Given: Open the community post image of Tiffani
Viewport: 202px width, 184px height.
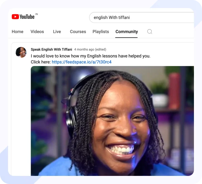Looking at the screenshot, I should pyautogui.click(x=112, y=121).
